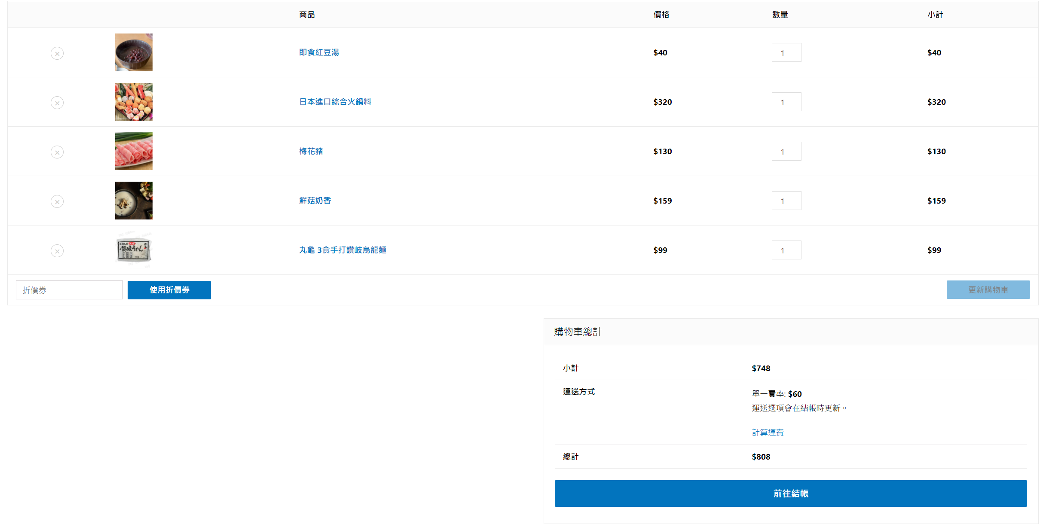Viewport: 1046px width, 530px height.
Task: Open the 即食紅豆湯 product link
Action: (319, 52)
